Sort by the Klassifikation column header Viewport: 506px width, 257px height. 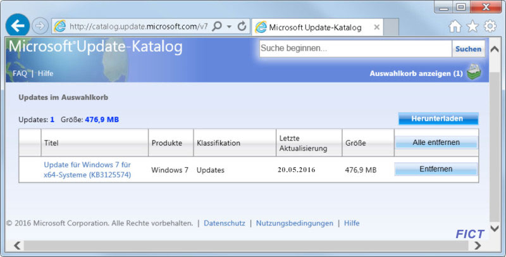[235, 143]
